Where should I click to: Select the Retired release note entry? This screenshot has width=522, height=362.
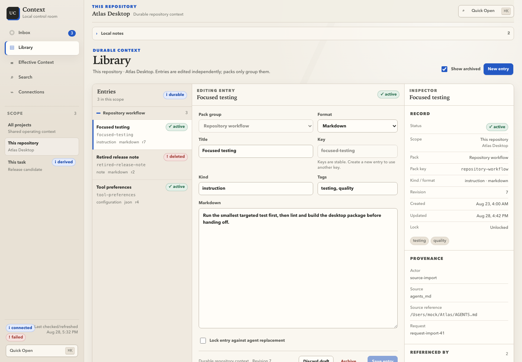click(142, 165)
